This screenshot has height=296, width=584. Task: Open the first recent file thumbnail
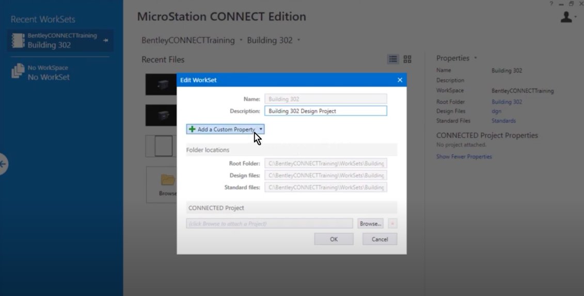161,85
